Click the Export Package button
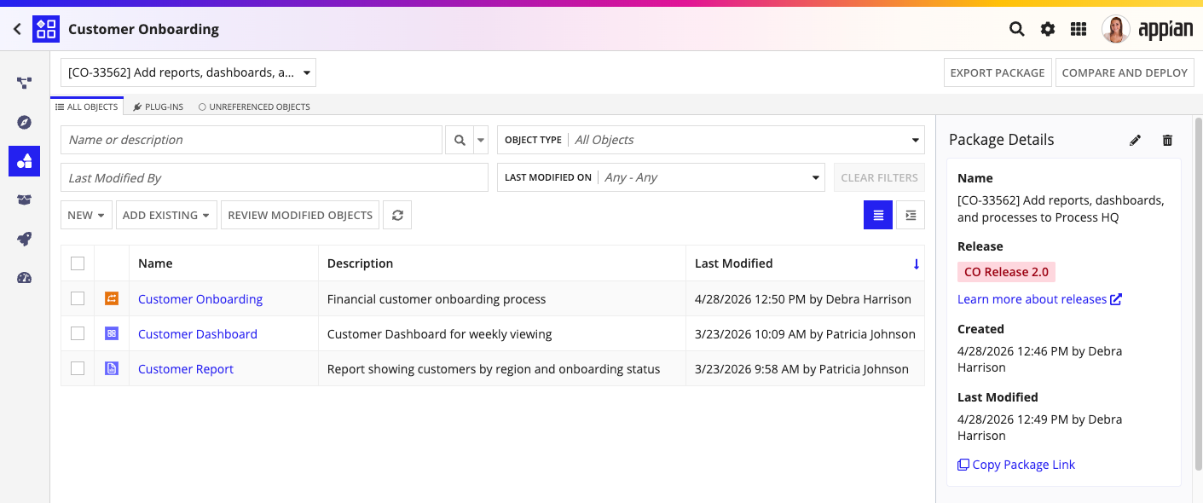The width and height of the screenshot is (1203, 503). [998, 72]
